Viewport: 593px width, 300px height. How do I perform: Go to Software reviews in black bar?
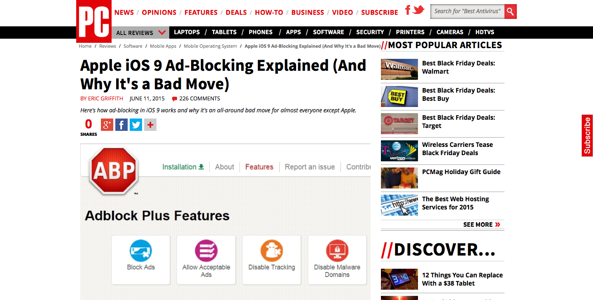point(329,32)
